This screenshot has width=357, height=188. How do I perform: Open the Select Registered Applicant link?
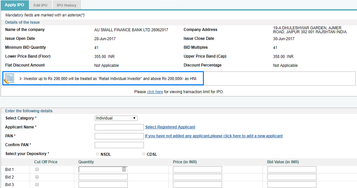click(x=170, y=127)
